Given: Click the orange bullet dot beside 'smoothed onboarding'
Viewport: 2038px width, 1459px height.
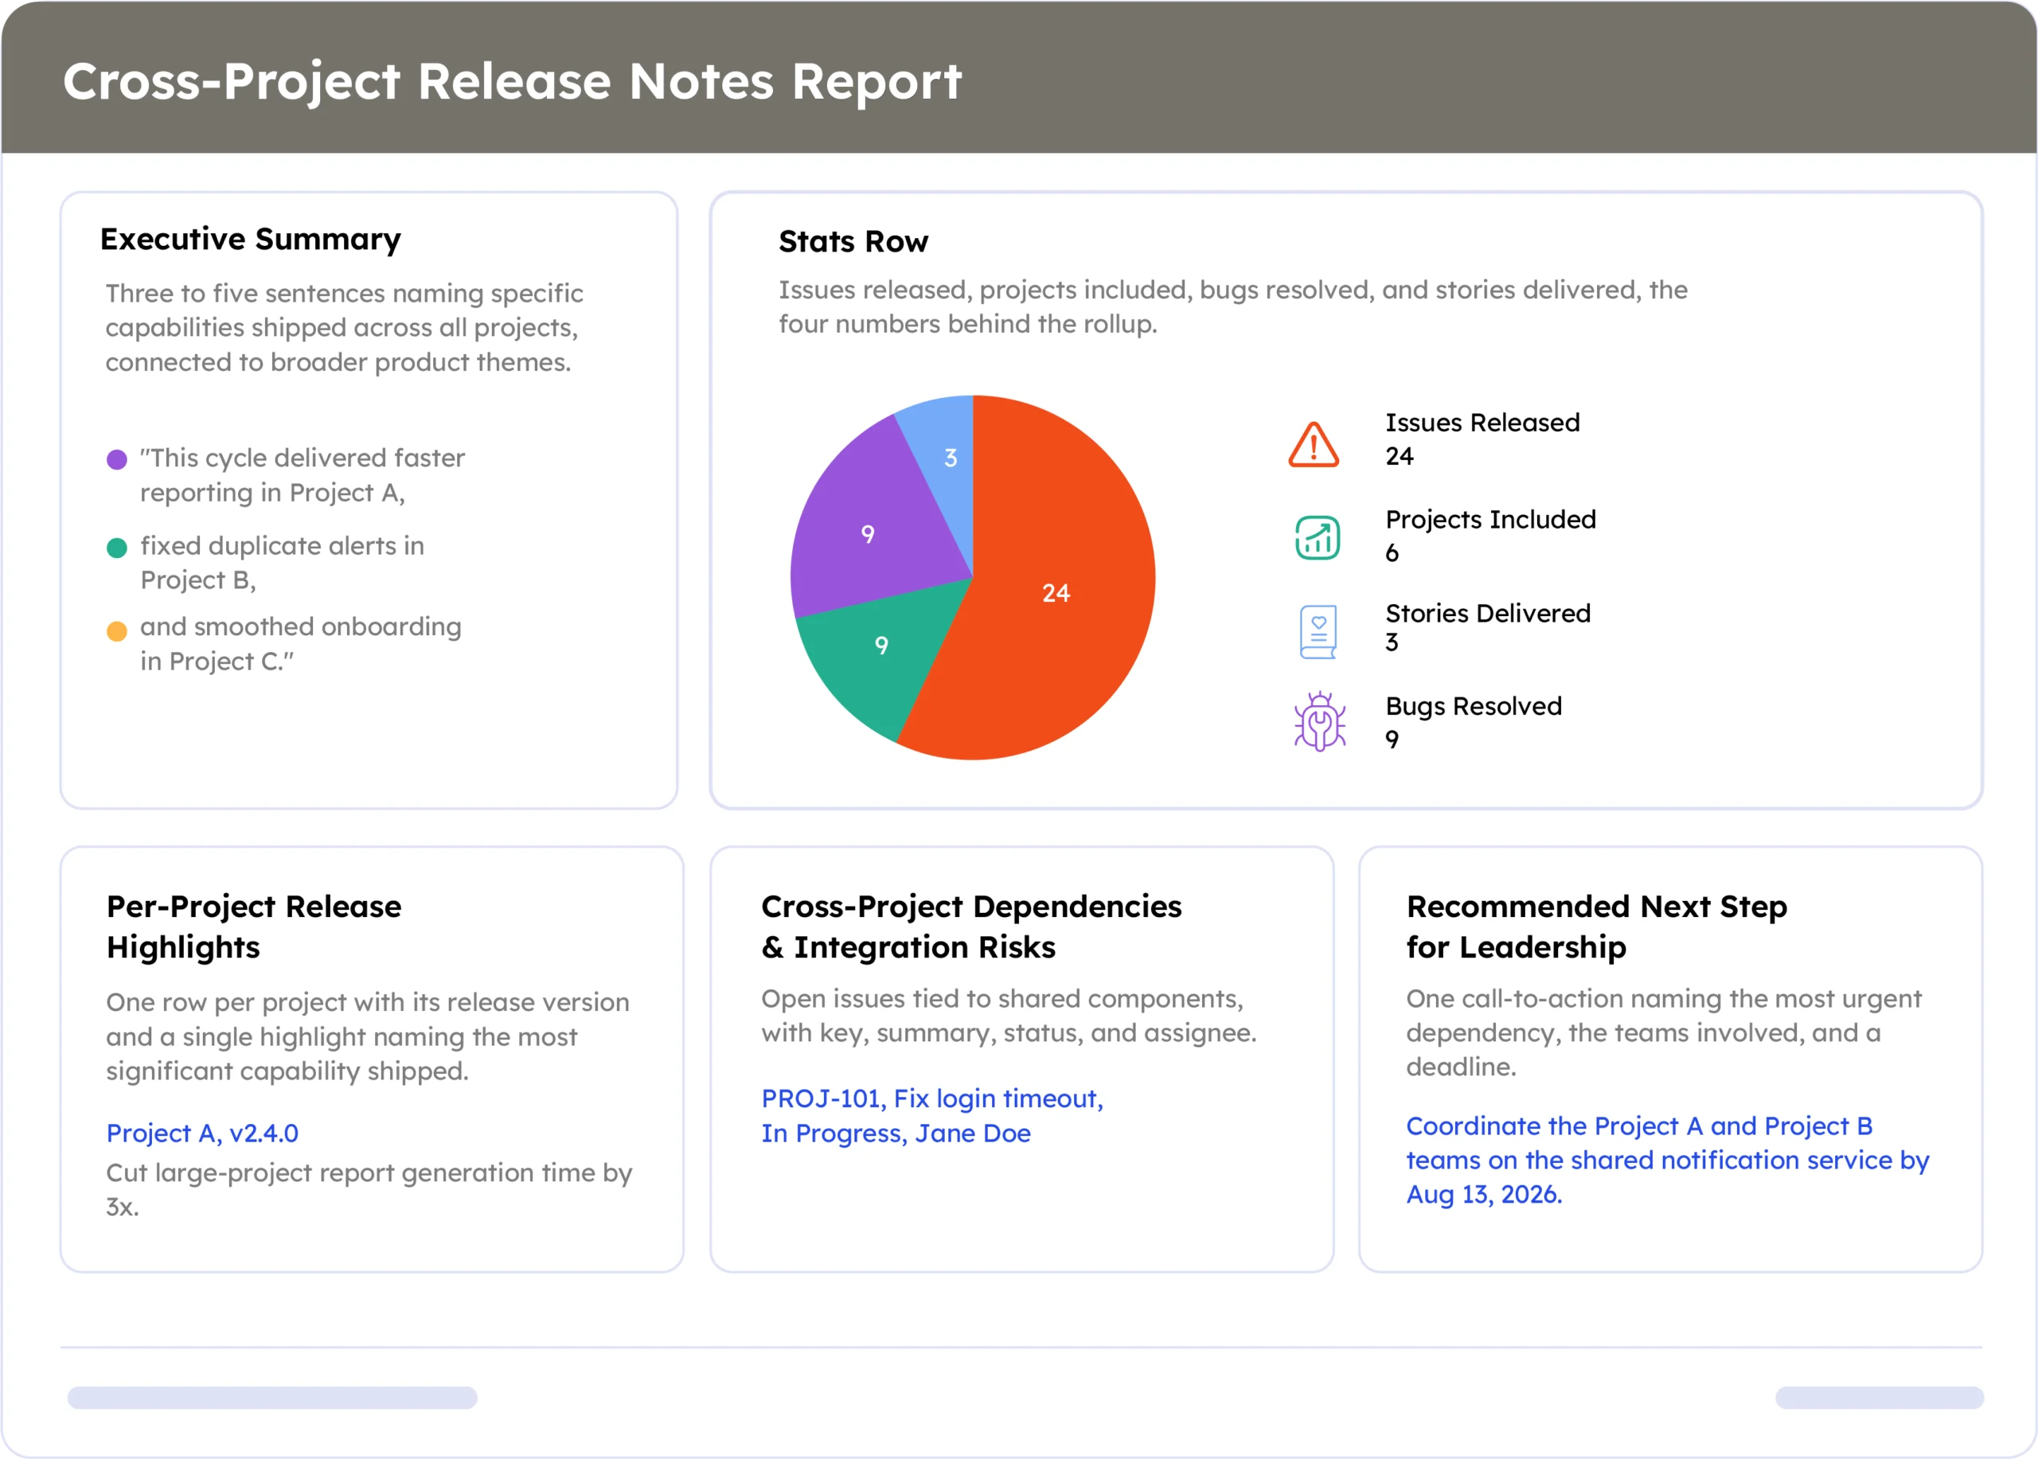Looking at the screenshot, I should [x=117, y=631].
